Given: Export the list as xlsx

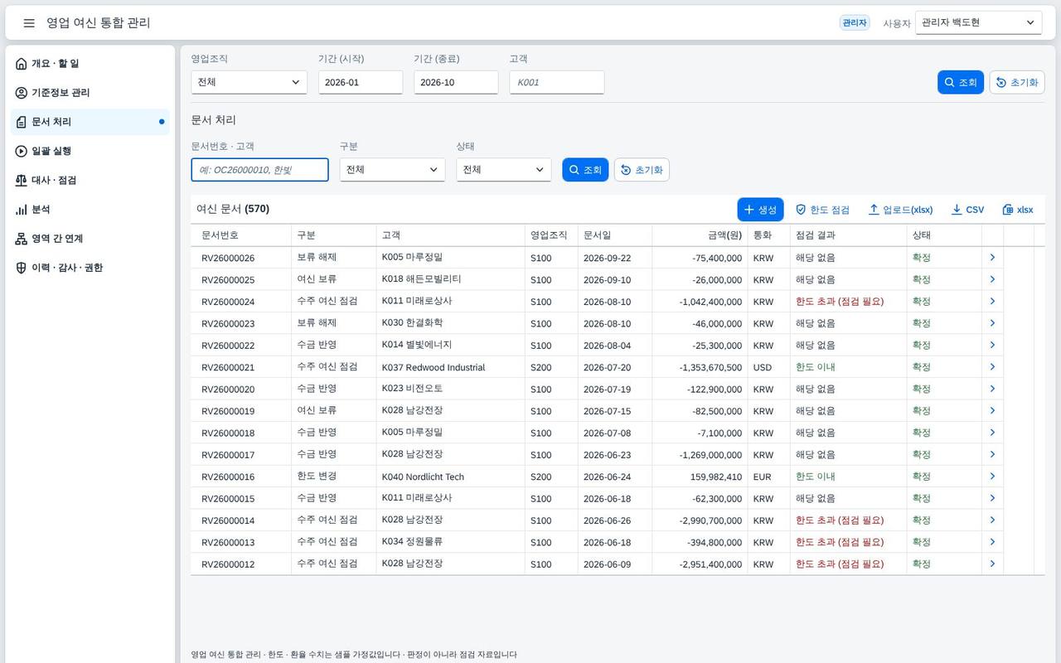Looking at the screenshot, I should (1018, 210).
